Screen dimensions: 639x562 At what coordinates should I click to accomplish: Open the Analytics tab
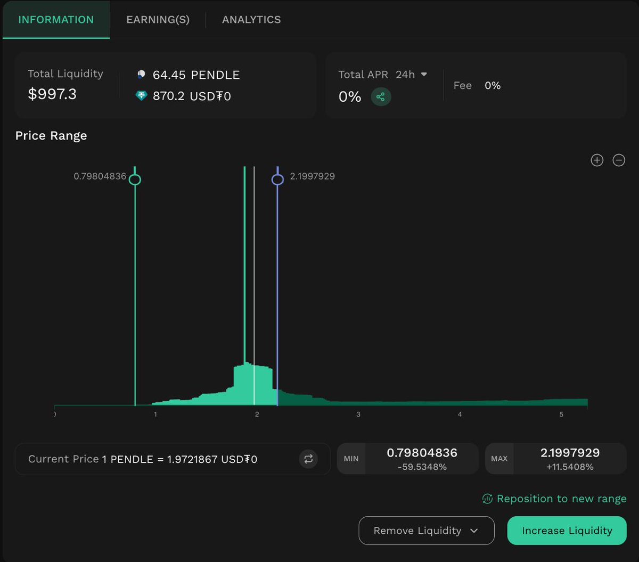251,20
